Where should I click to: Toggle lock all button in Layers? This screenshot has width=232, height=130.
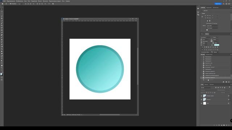[215, 93]
